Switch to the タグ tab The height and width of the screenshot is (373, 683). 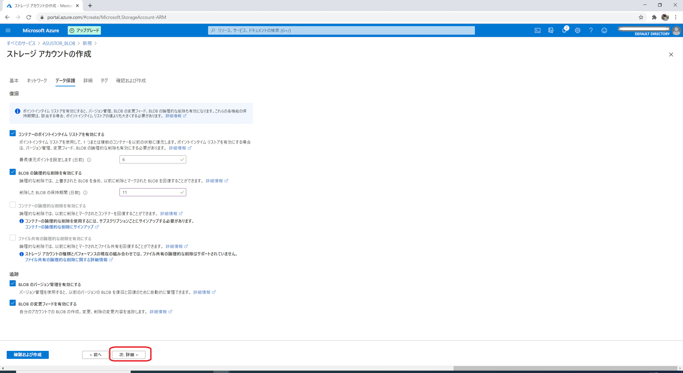tap(104, 81)
